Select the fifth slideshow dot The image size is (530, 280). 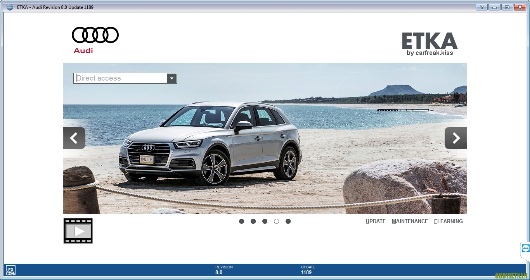click(x=288, y=221)
